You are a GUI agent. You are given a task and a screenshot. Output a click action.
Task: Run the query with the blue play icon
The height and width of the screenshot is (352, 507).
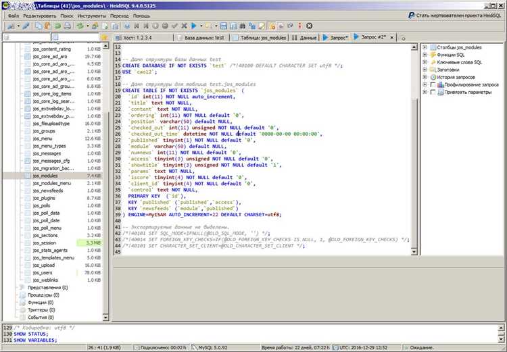194,26
